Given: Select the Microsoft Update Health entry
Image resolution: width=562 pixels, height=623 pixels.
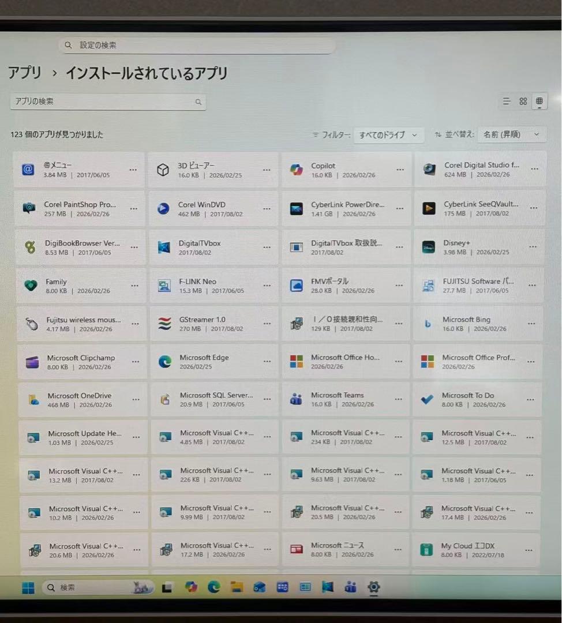Looking at the screenshot, I should [x=83, y=437].
